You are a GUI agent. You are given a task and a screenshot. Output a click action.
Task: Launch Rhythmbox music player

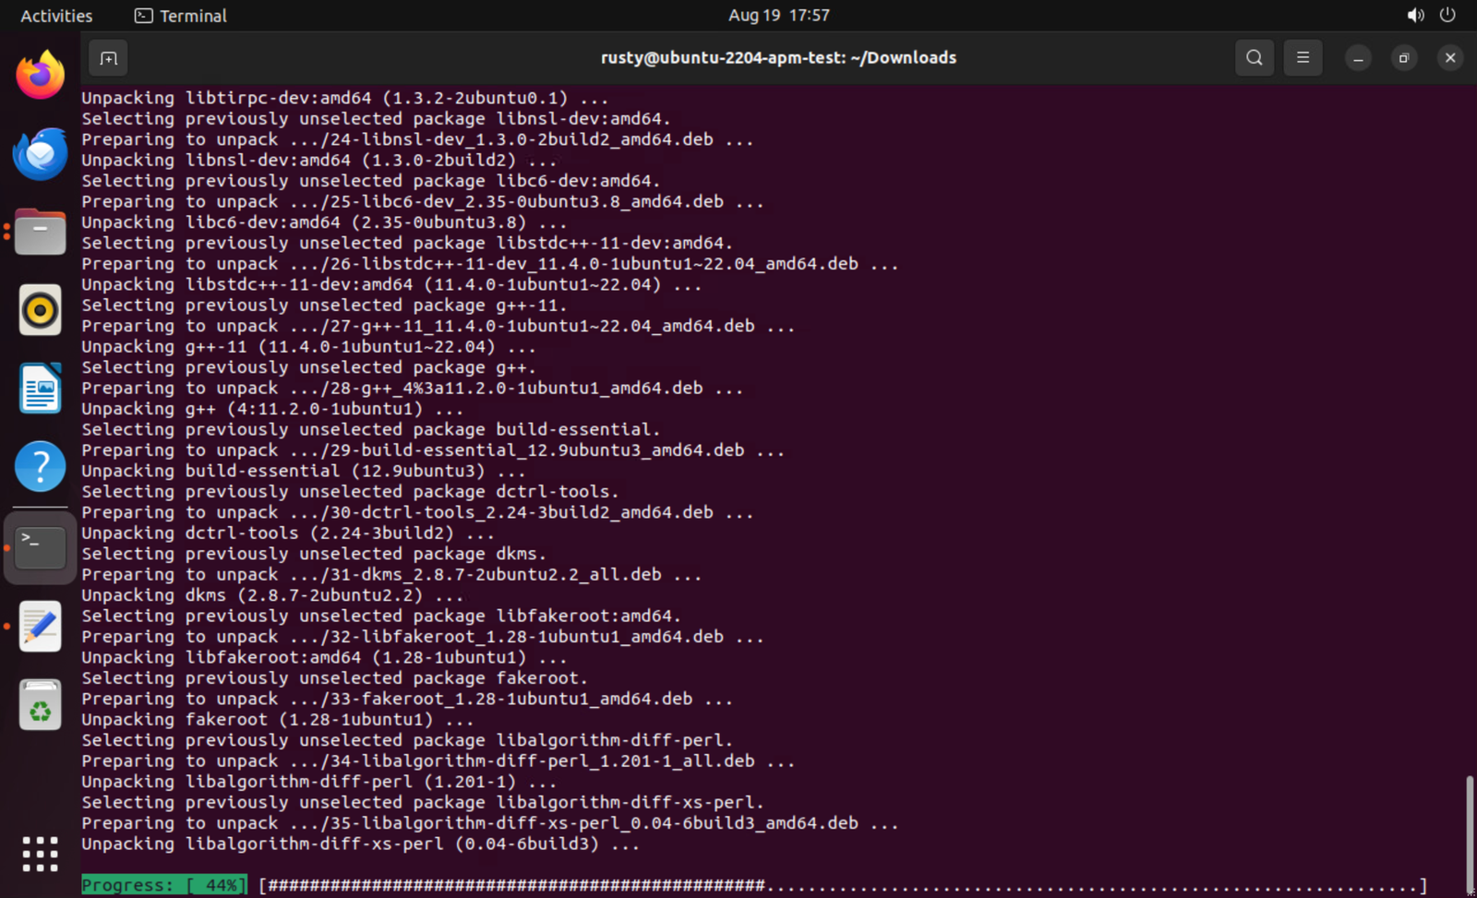41,310
